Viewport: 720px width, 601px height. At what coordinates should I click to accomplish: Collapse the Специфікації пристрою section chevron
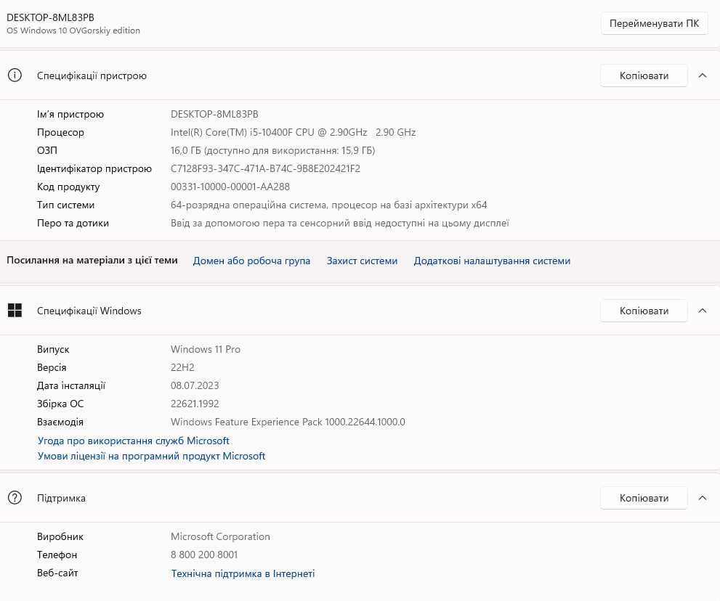702,75
